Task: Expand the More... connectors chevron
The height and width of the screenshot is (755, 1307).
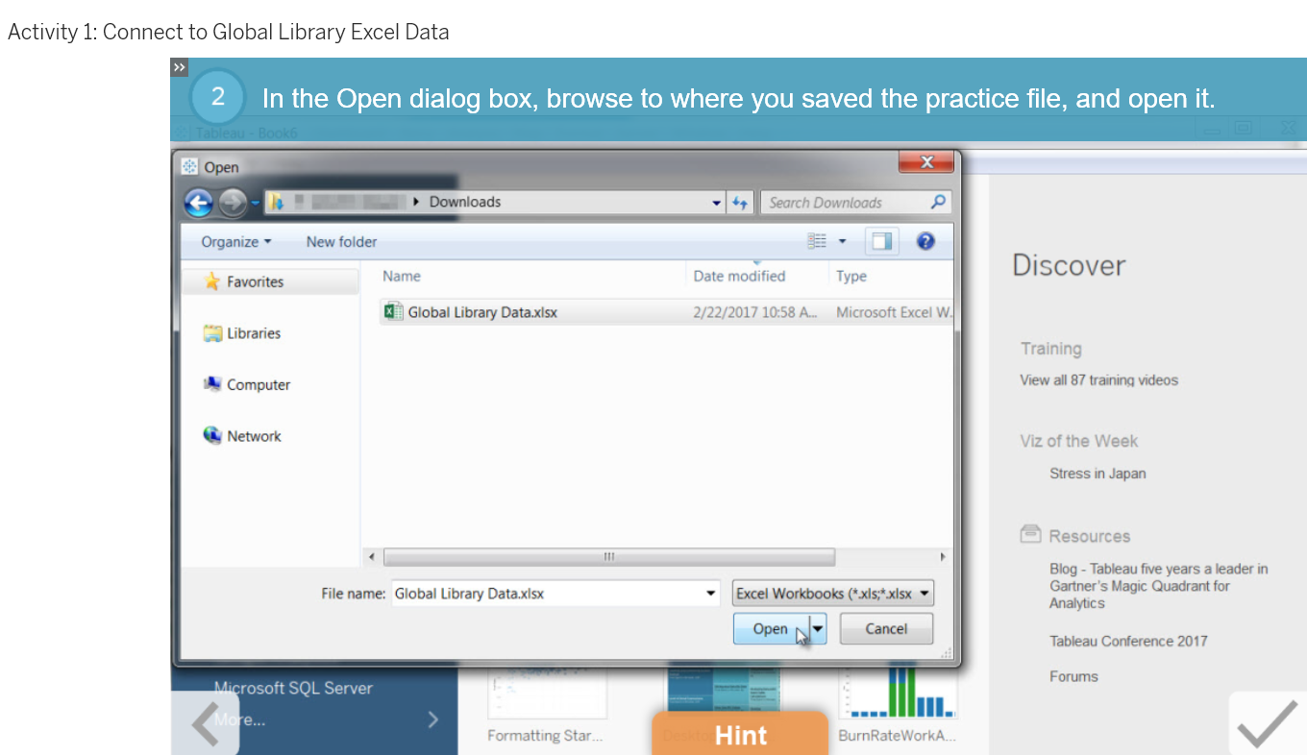Action: point(433,718)
